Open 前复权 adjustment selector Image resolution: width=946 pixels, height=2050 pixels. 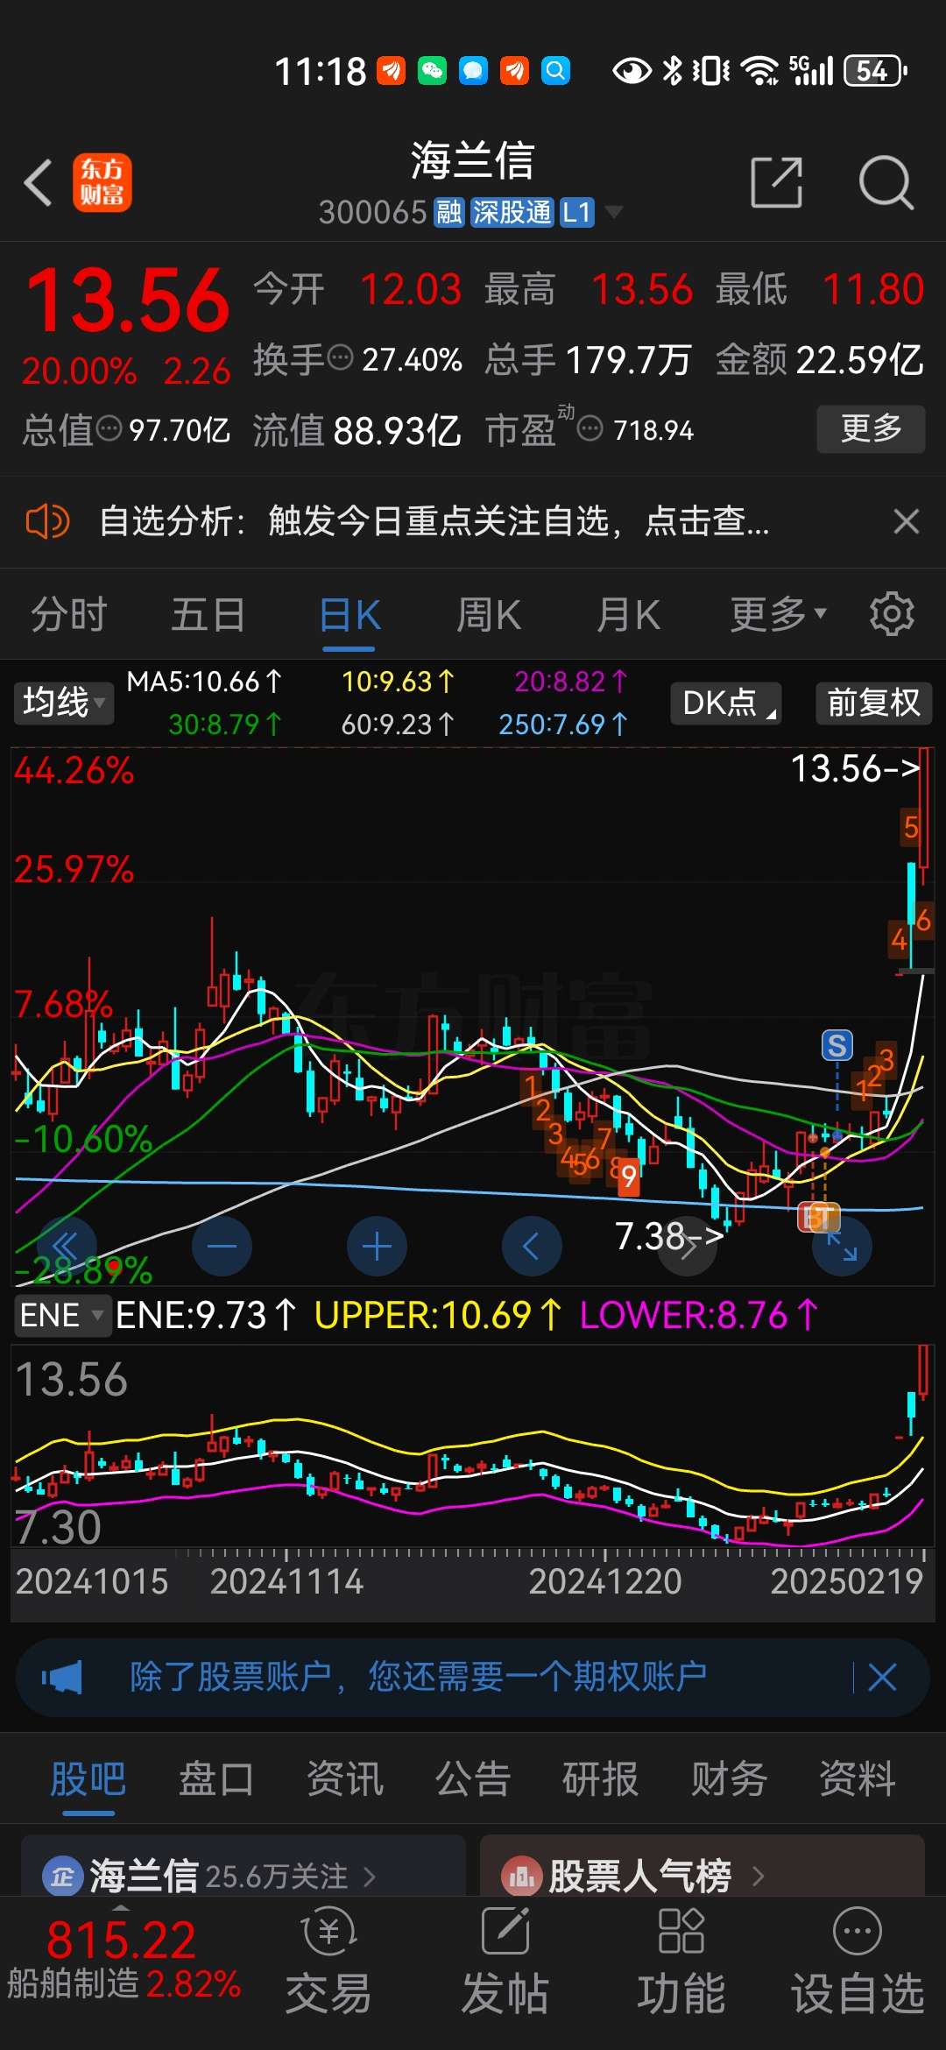873,703
